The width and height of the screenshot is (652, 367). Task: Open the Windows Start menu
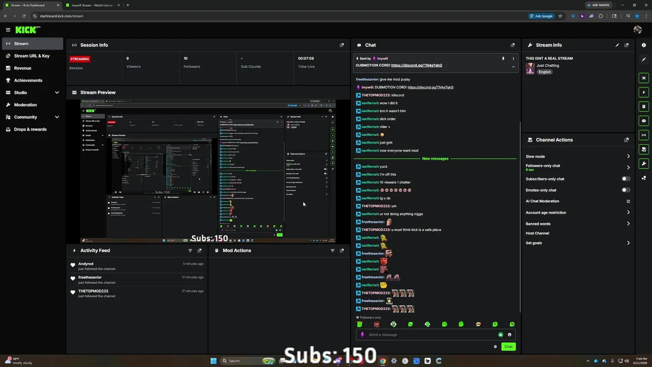tap(213, 361)
